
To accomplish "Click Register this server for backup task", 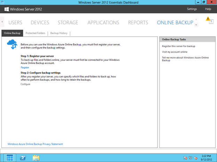I will 178,46.
